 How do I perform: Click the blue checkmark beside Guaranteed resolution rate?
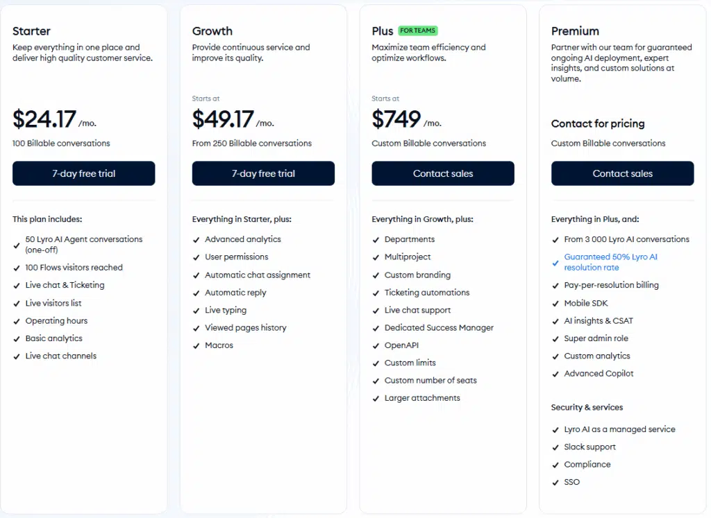(554, 262)
